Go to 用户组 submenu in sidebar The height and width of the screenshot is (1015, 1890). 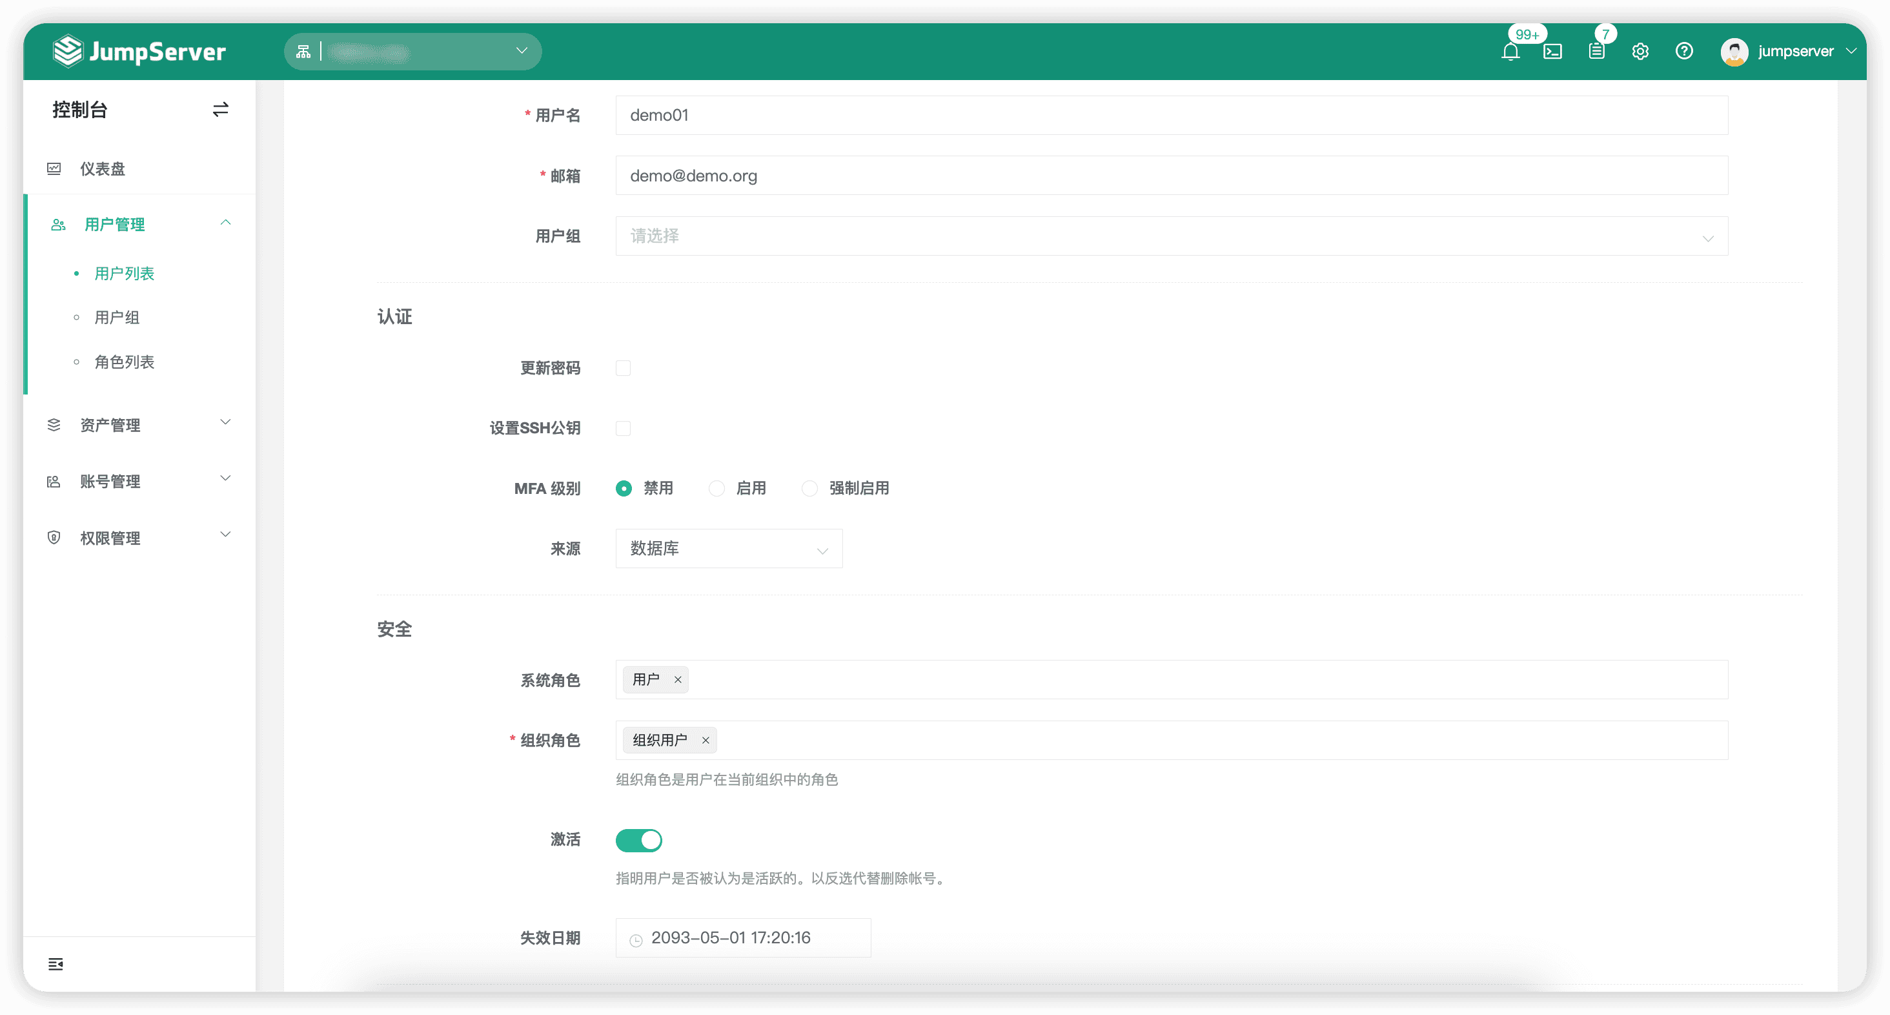tap(117, 318)
